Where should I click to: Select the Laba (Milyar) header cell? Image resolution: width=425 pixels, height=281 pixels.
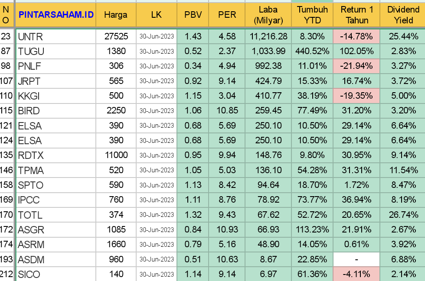pos(268,15)
